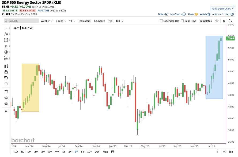This screenshot has height=157, width=238.
Task: Open the 1x1 grid layout dropdown
Action: point(119,21)
